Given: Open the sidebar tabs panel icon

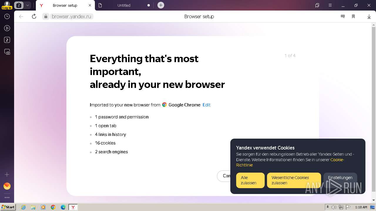Looking at the screenshot, I should click(x=7, y=40).
